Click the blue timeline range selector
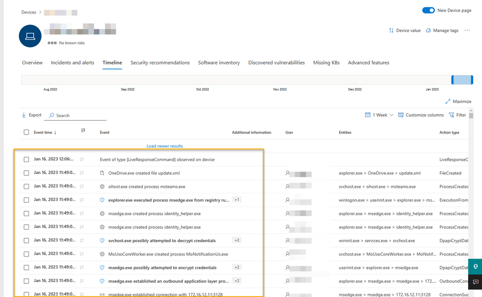 (x=462, y=80)
